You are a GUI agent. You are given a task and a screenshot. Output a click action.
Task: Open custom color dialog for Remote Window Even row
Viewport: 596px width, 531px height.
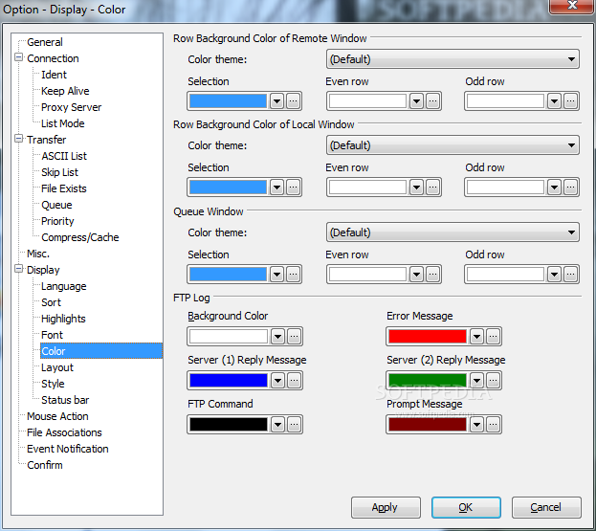(x=432, y=101)
